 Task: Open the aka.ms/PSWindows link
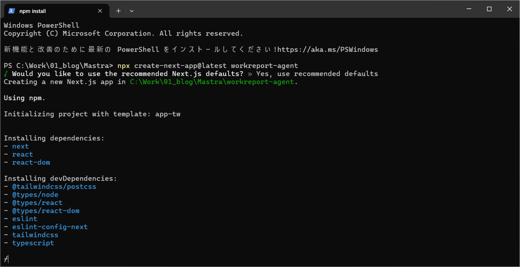[x=328, y=49]
